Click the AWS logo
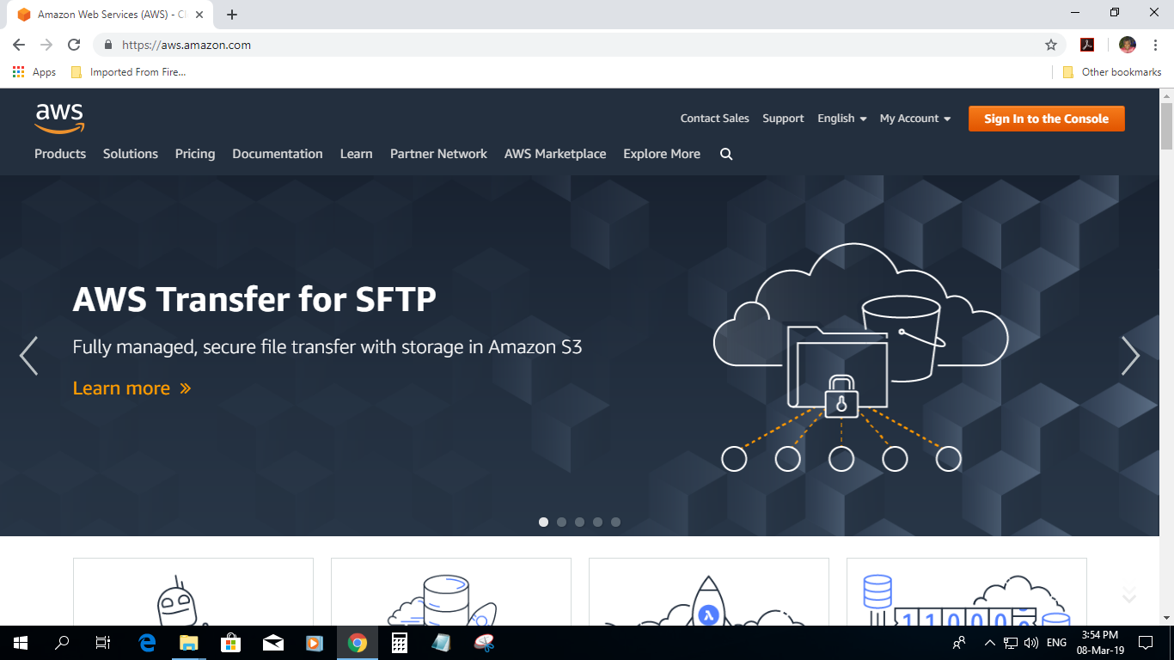This screenshot has height=660, width=1174. point(59,119)
